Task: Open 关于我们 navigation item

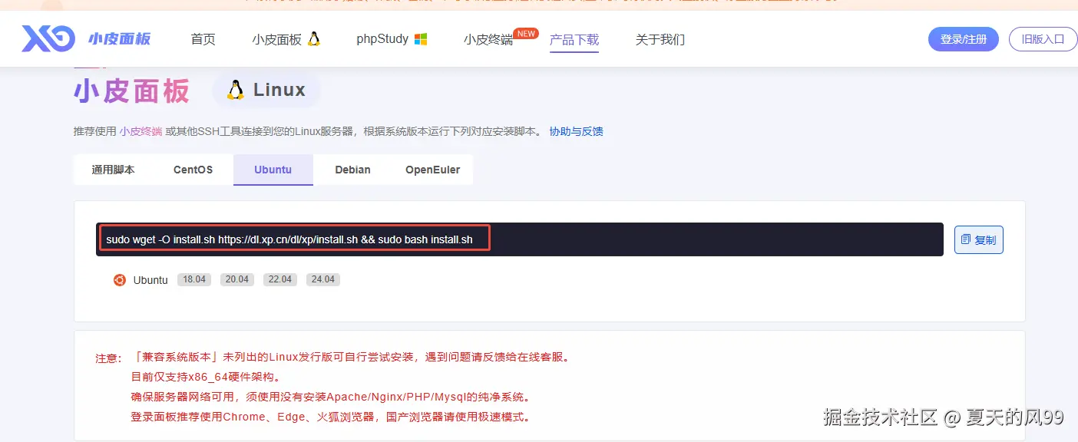Action: pyautogui.click(x=660, y=39)
